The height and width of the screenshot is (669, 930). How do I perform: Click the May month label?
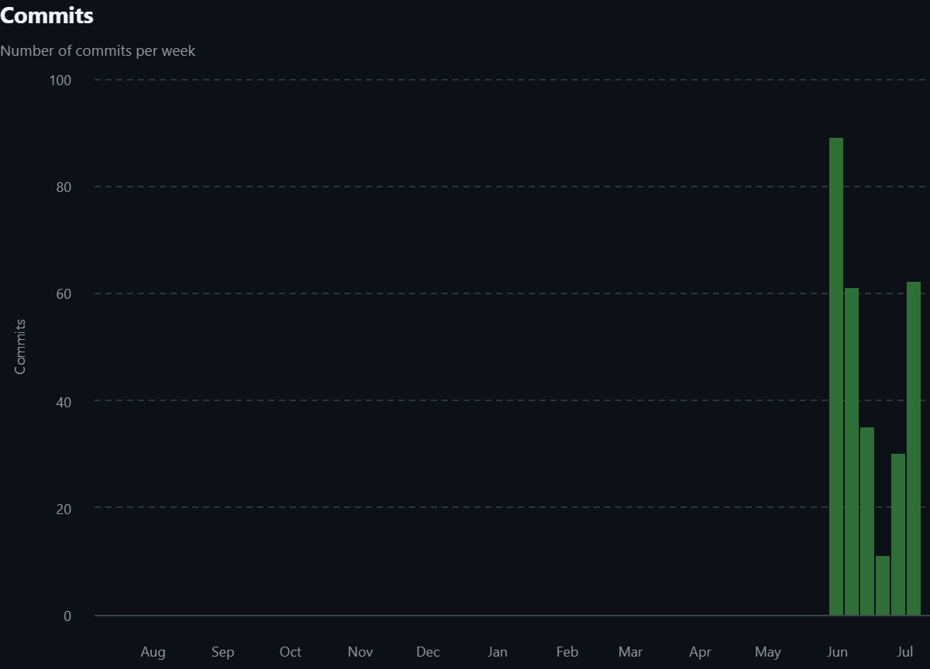768,652
